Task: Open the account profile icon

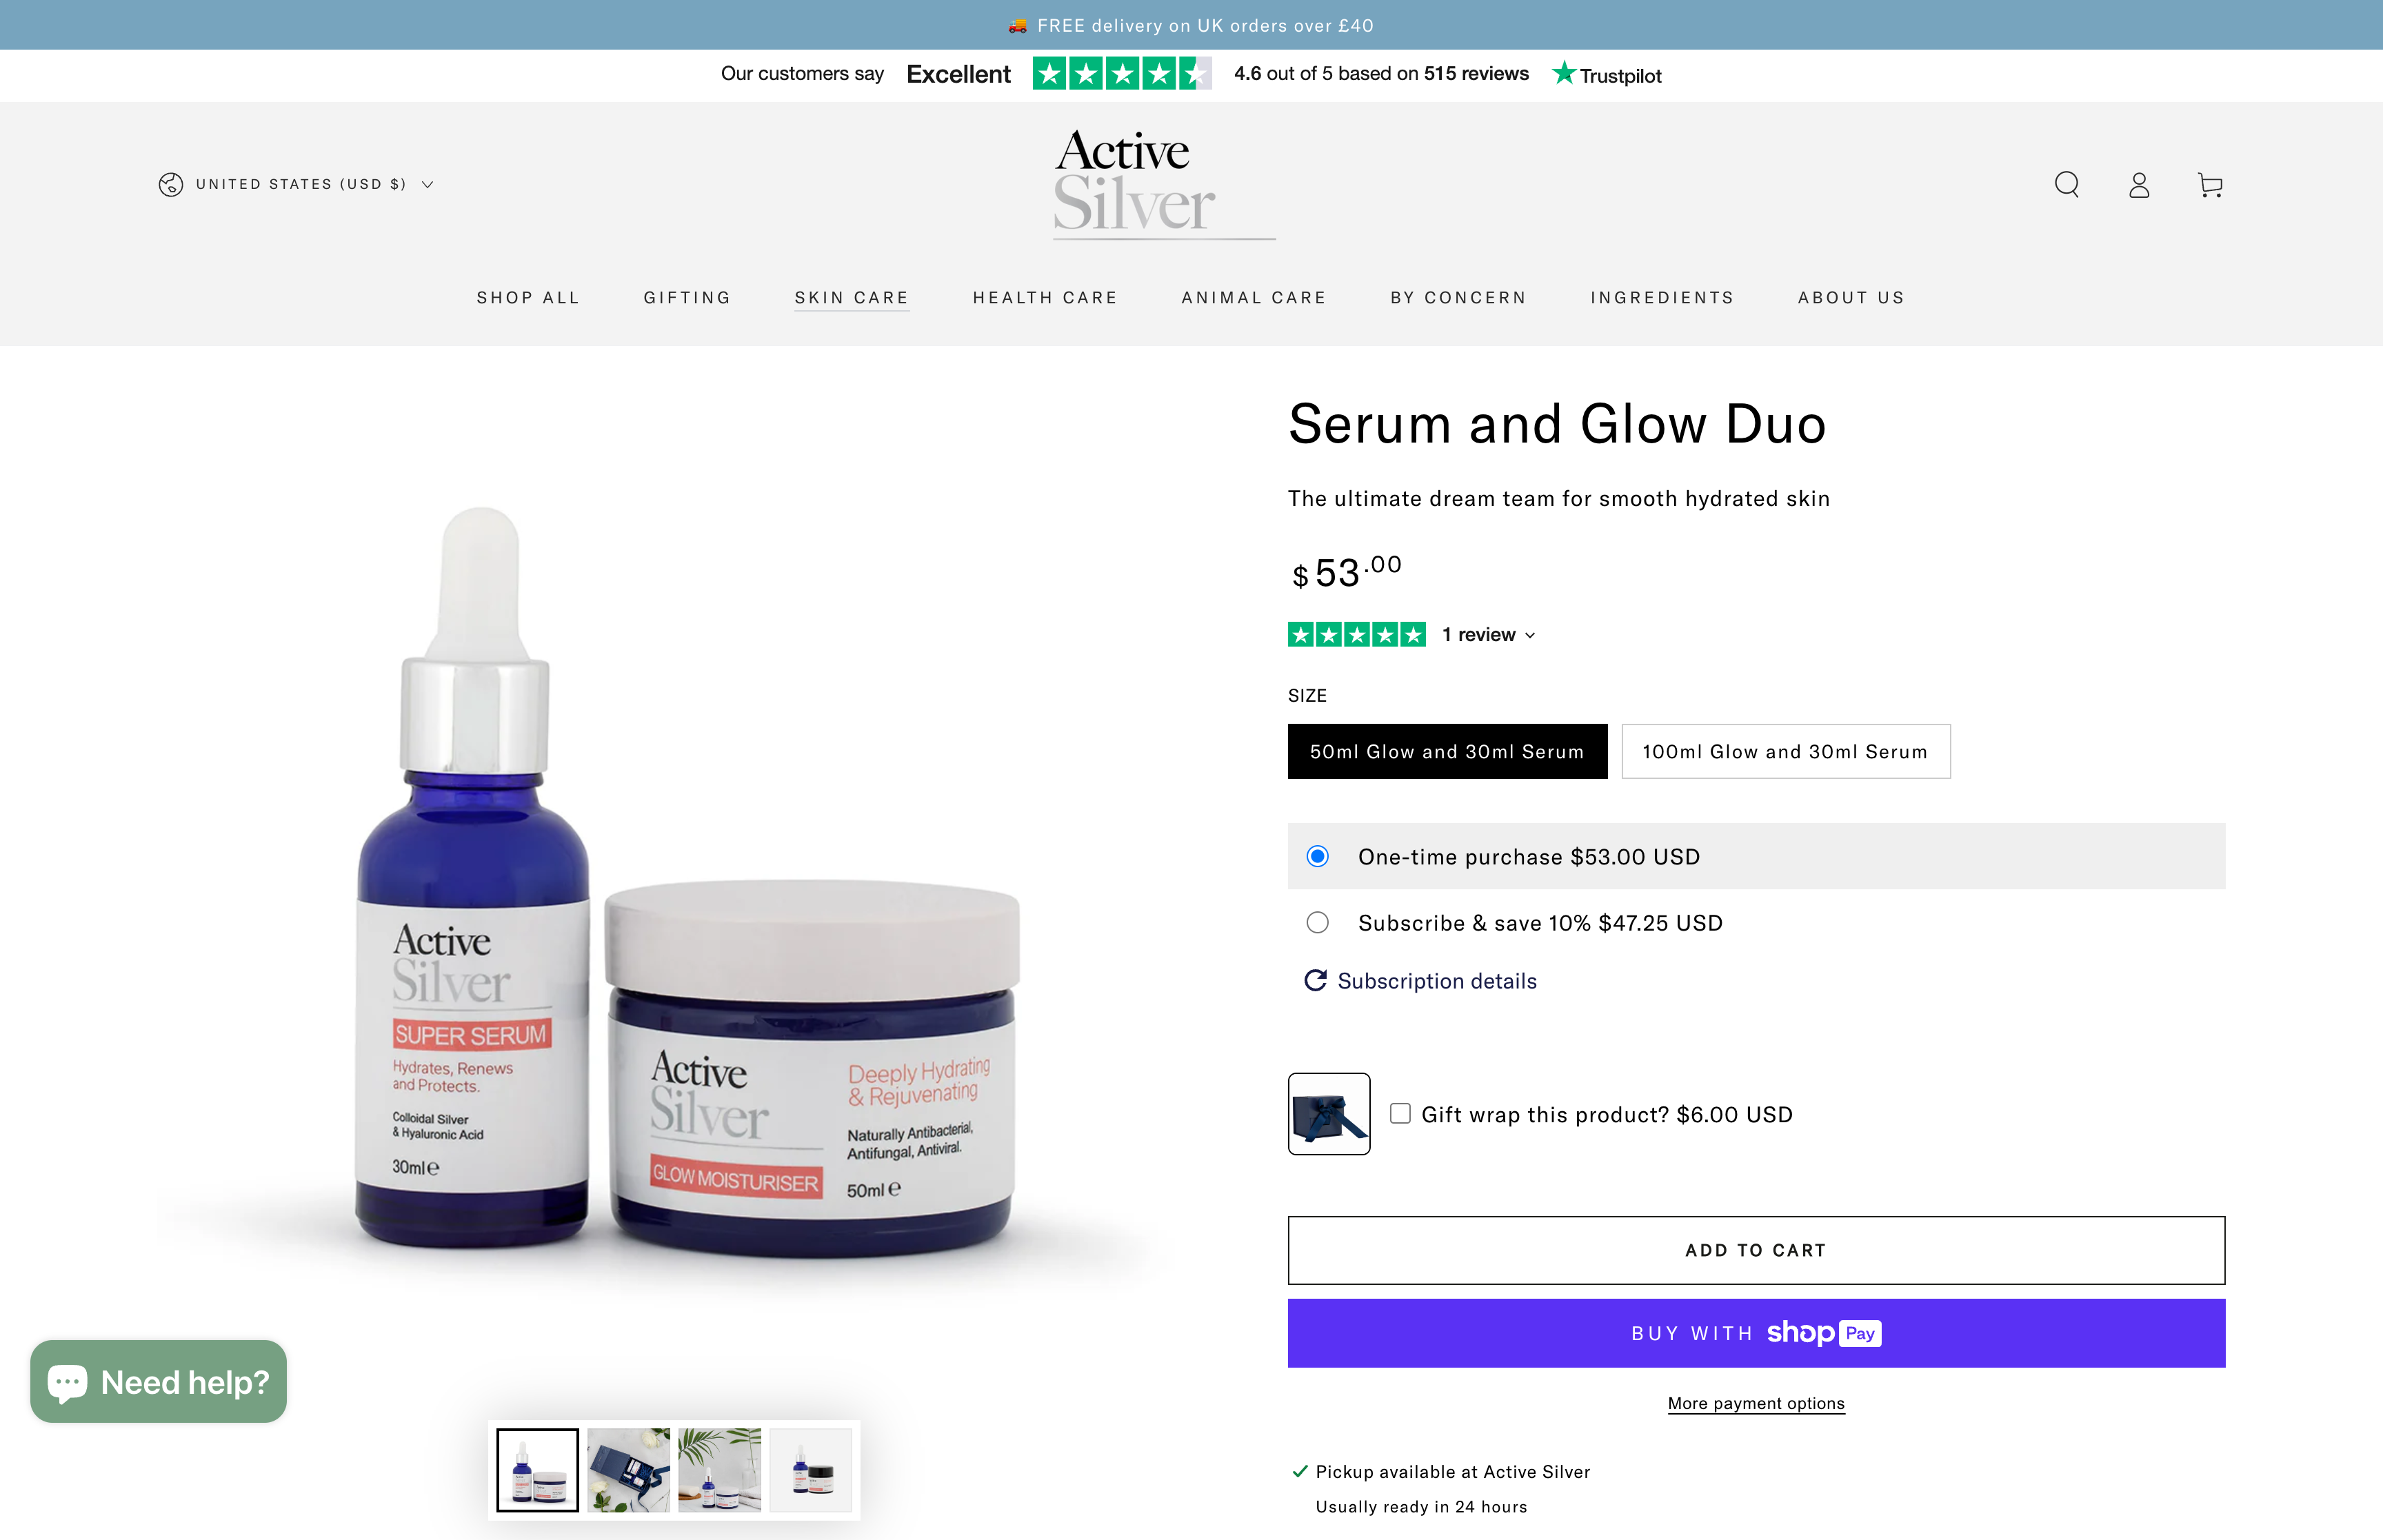Action: click(x=2139, y=185)
